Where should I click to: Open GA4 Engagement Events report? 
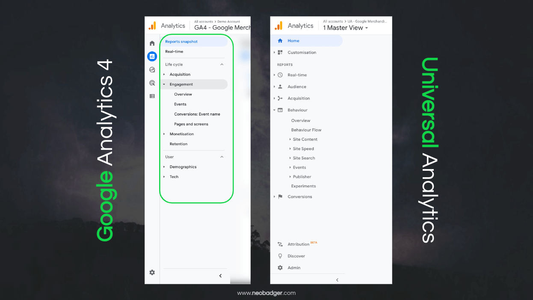180,104
